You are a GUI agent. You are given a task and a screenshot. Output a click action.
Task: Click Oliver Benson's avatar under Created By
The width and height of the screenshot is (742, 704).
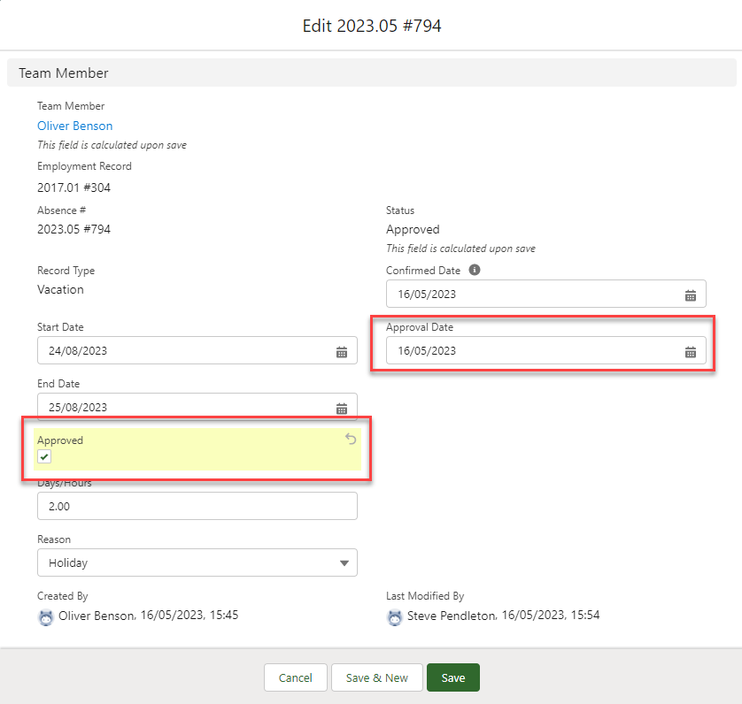46,617
